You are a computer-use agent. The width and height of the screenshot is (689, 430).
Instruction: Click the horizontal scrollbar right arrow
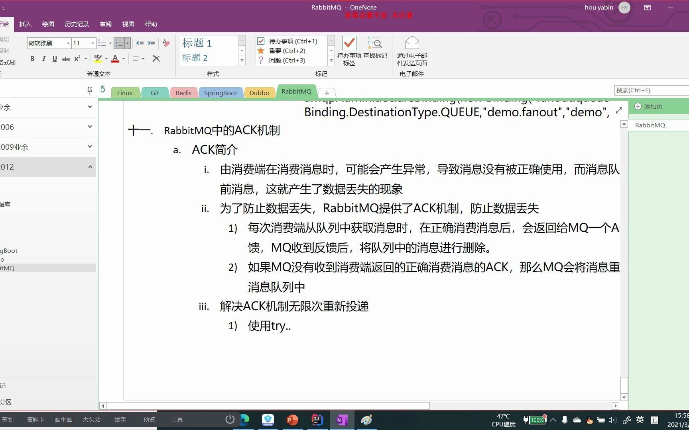coord(616,406)
